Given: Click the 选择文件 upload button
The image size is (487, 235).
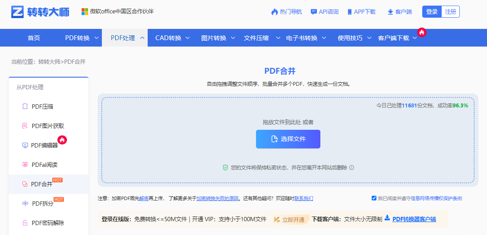Looking at the screenshot, I should click(x=288, y=139).
